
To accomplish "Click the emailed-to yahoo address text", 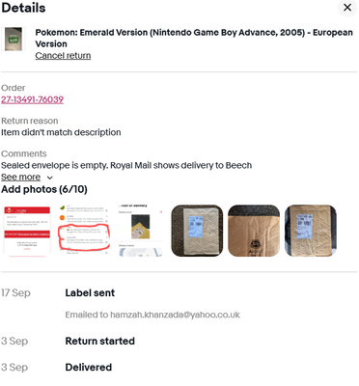I will point(152,315).
